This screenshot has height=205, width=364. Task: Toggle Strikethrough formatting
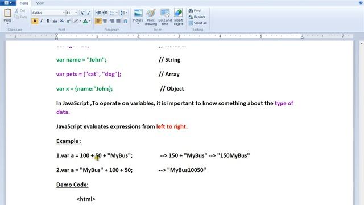[55, 21]
